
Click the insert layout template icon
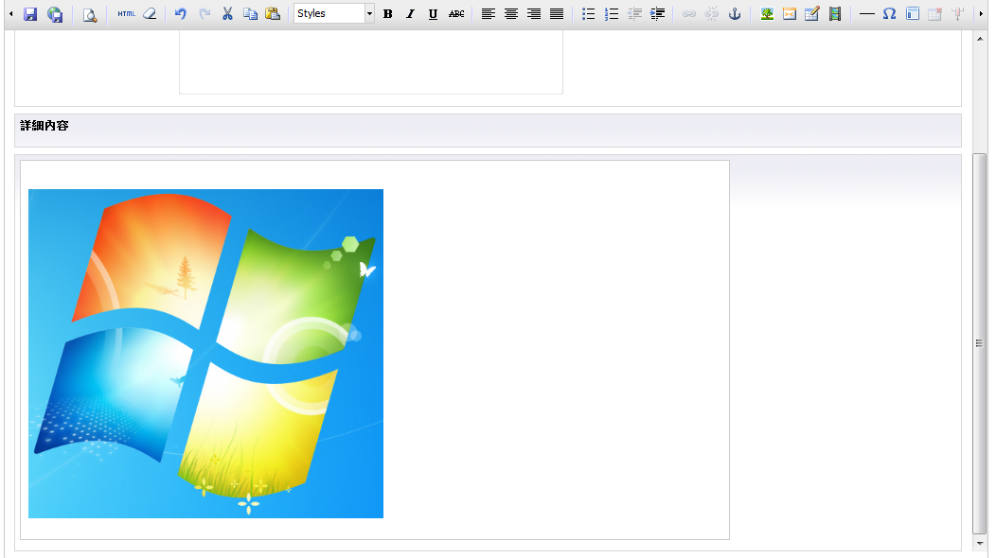[912, 13]
